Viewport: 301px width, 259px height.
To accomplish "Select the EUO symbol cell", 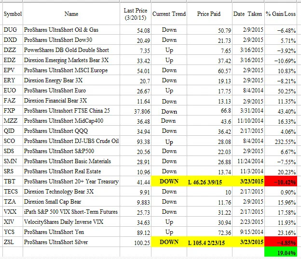I will 13,91.
